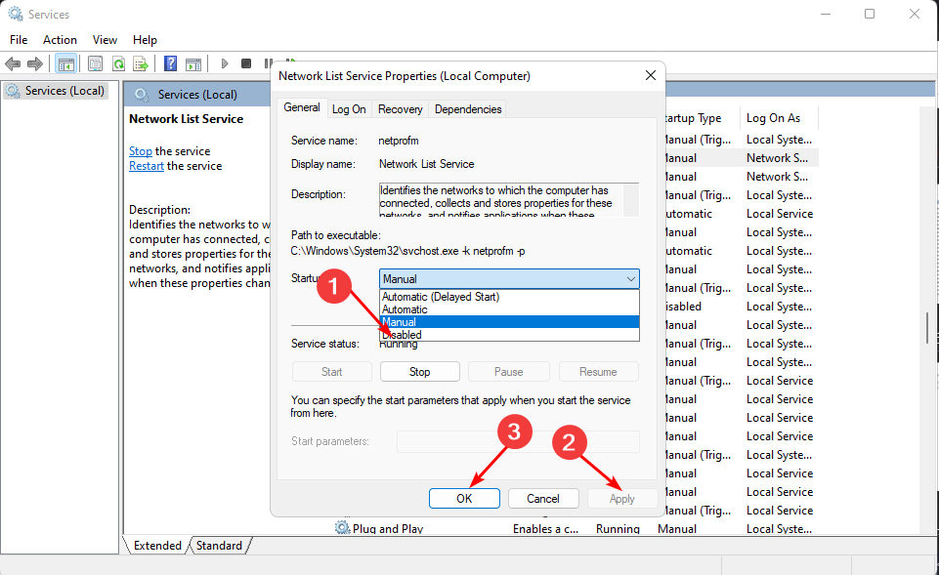Click the Pause button in the dialog
The image size is (939, 575).
click(x=508, y=372)
